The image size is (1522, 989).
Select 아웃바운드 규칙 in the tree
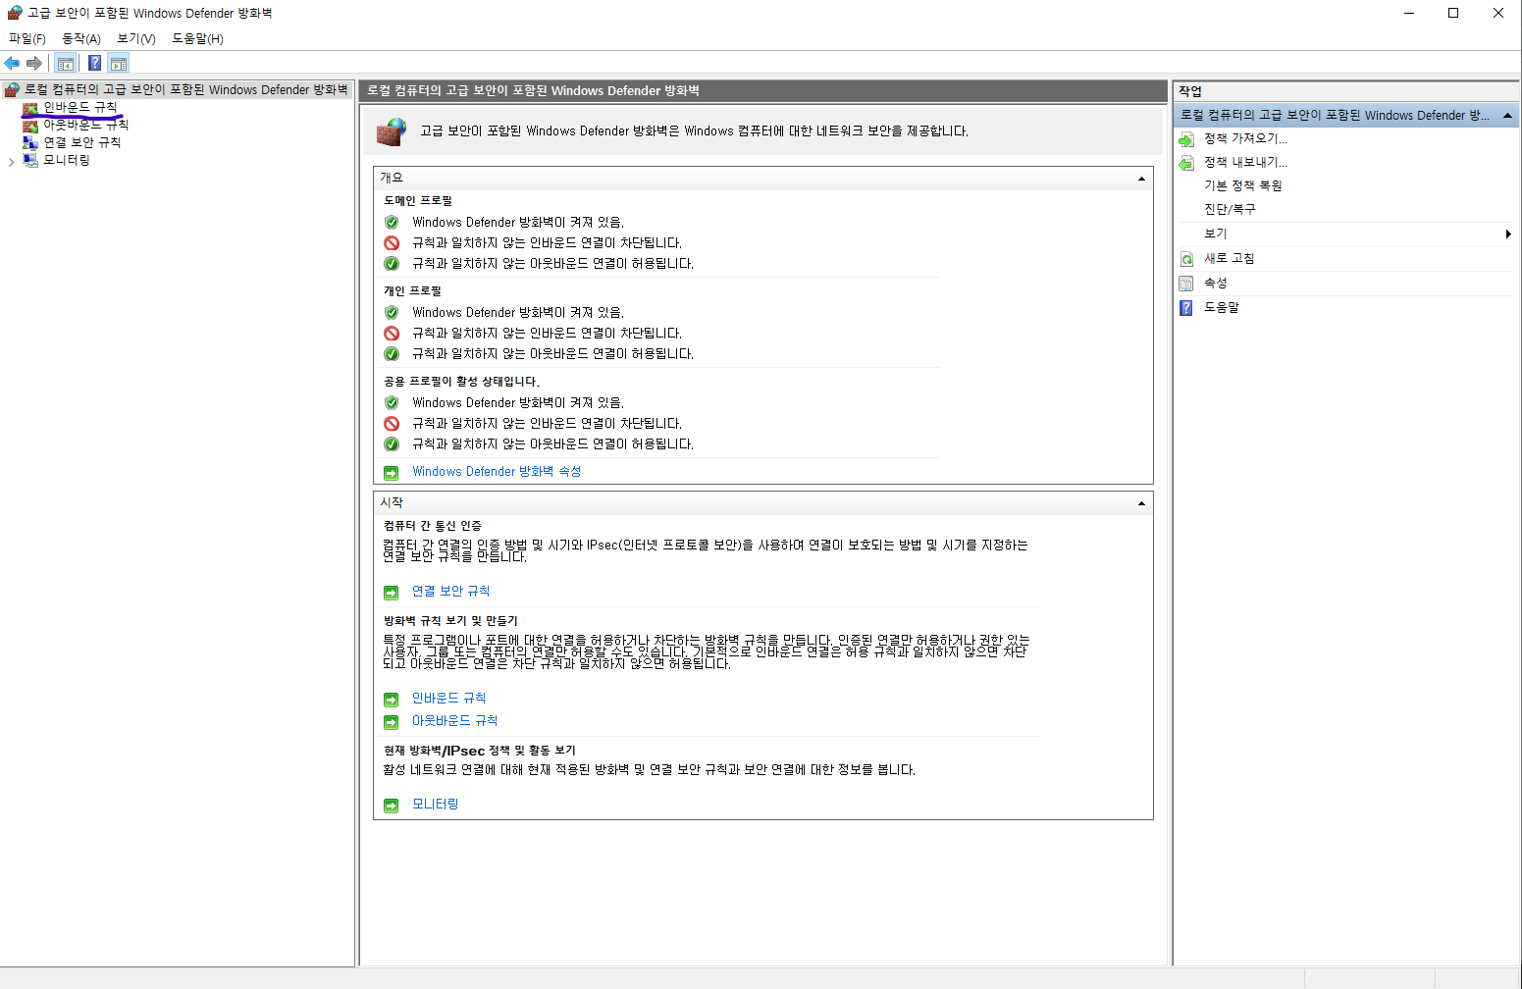point(86,126)
